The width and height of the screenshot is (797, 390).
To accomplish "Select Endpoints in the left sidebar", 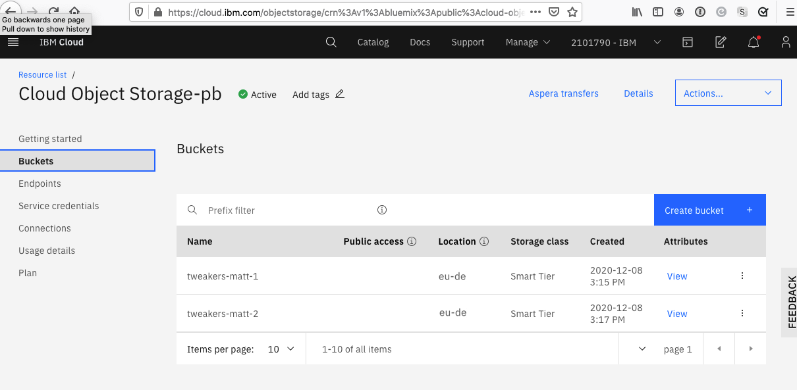I will point(40,183).
